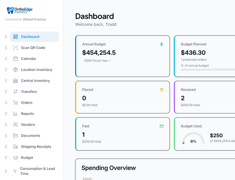
Task: Click the $454,254.5 annual budget amount
Action: coord(99,52)
